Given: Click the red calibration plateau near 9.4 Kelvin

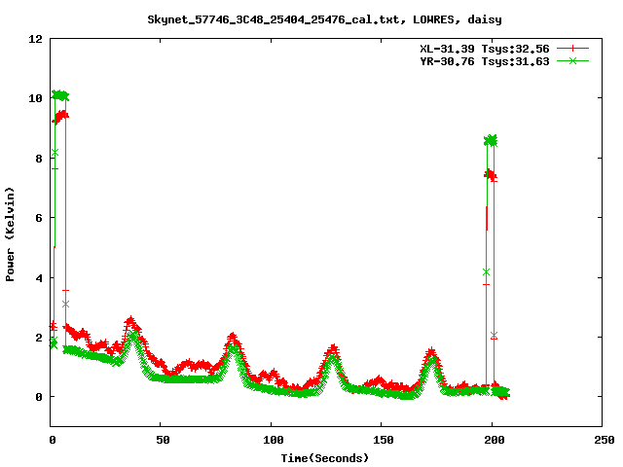Looking at the screenshot, I should [x=60, y=117].
